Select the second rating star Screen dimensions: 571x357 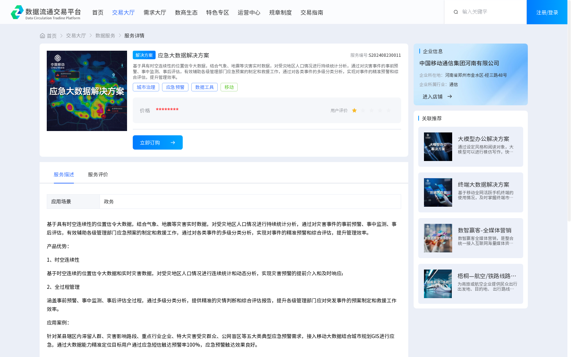click(x=363, y=111)
